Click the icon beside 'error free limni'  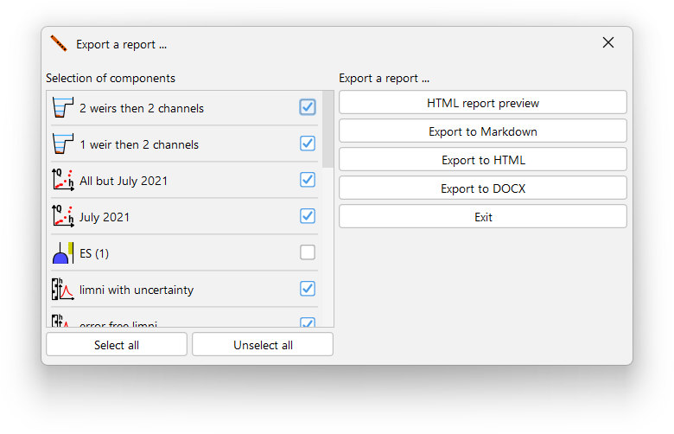62,322
